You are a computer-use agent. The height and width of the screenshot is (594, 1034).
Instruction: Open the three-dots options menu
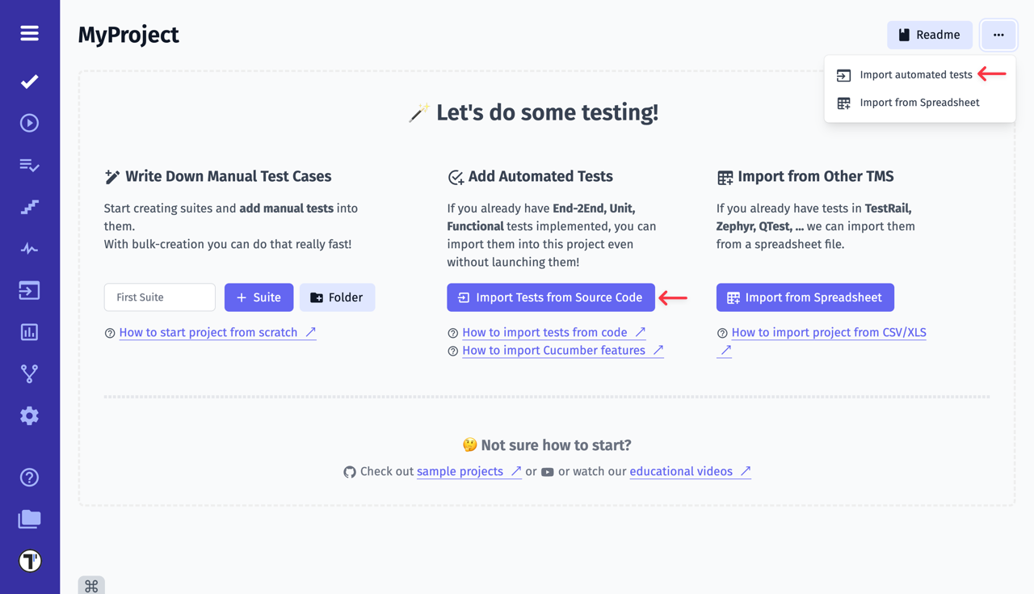tap(998, 35)
